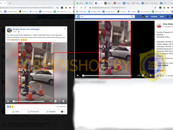Close the left browser tab
Image resolution: width=173 pixels, height=130 pixels.
5,3
